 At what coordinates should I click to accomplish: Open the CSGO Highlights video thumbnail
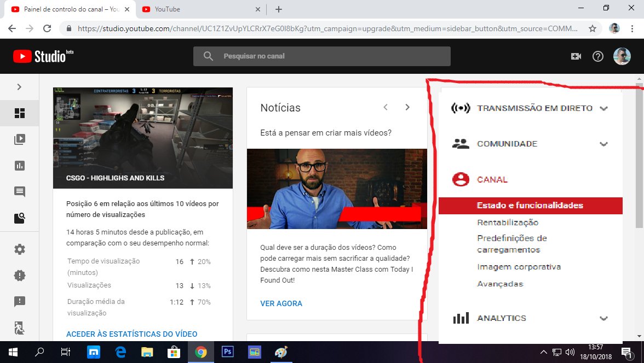tap(143, 138)
